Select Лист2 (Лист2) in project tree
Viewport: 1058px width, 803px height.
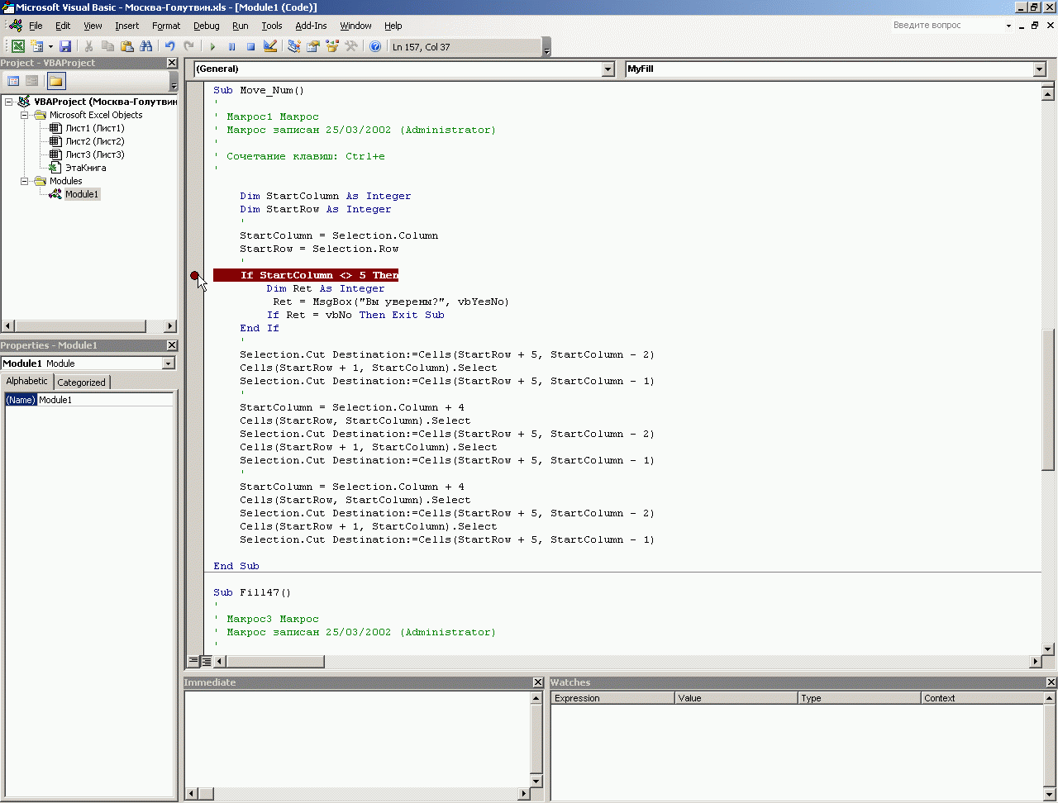coord(94,141)
